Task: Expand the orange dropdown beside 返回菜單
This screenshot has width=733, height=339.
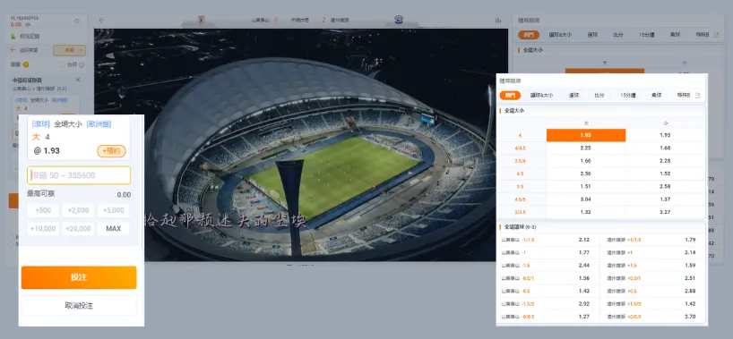Action: pyautogui.click(x=69, y=50)
